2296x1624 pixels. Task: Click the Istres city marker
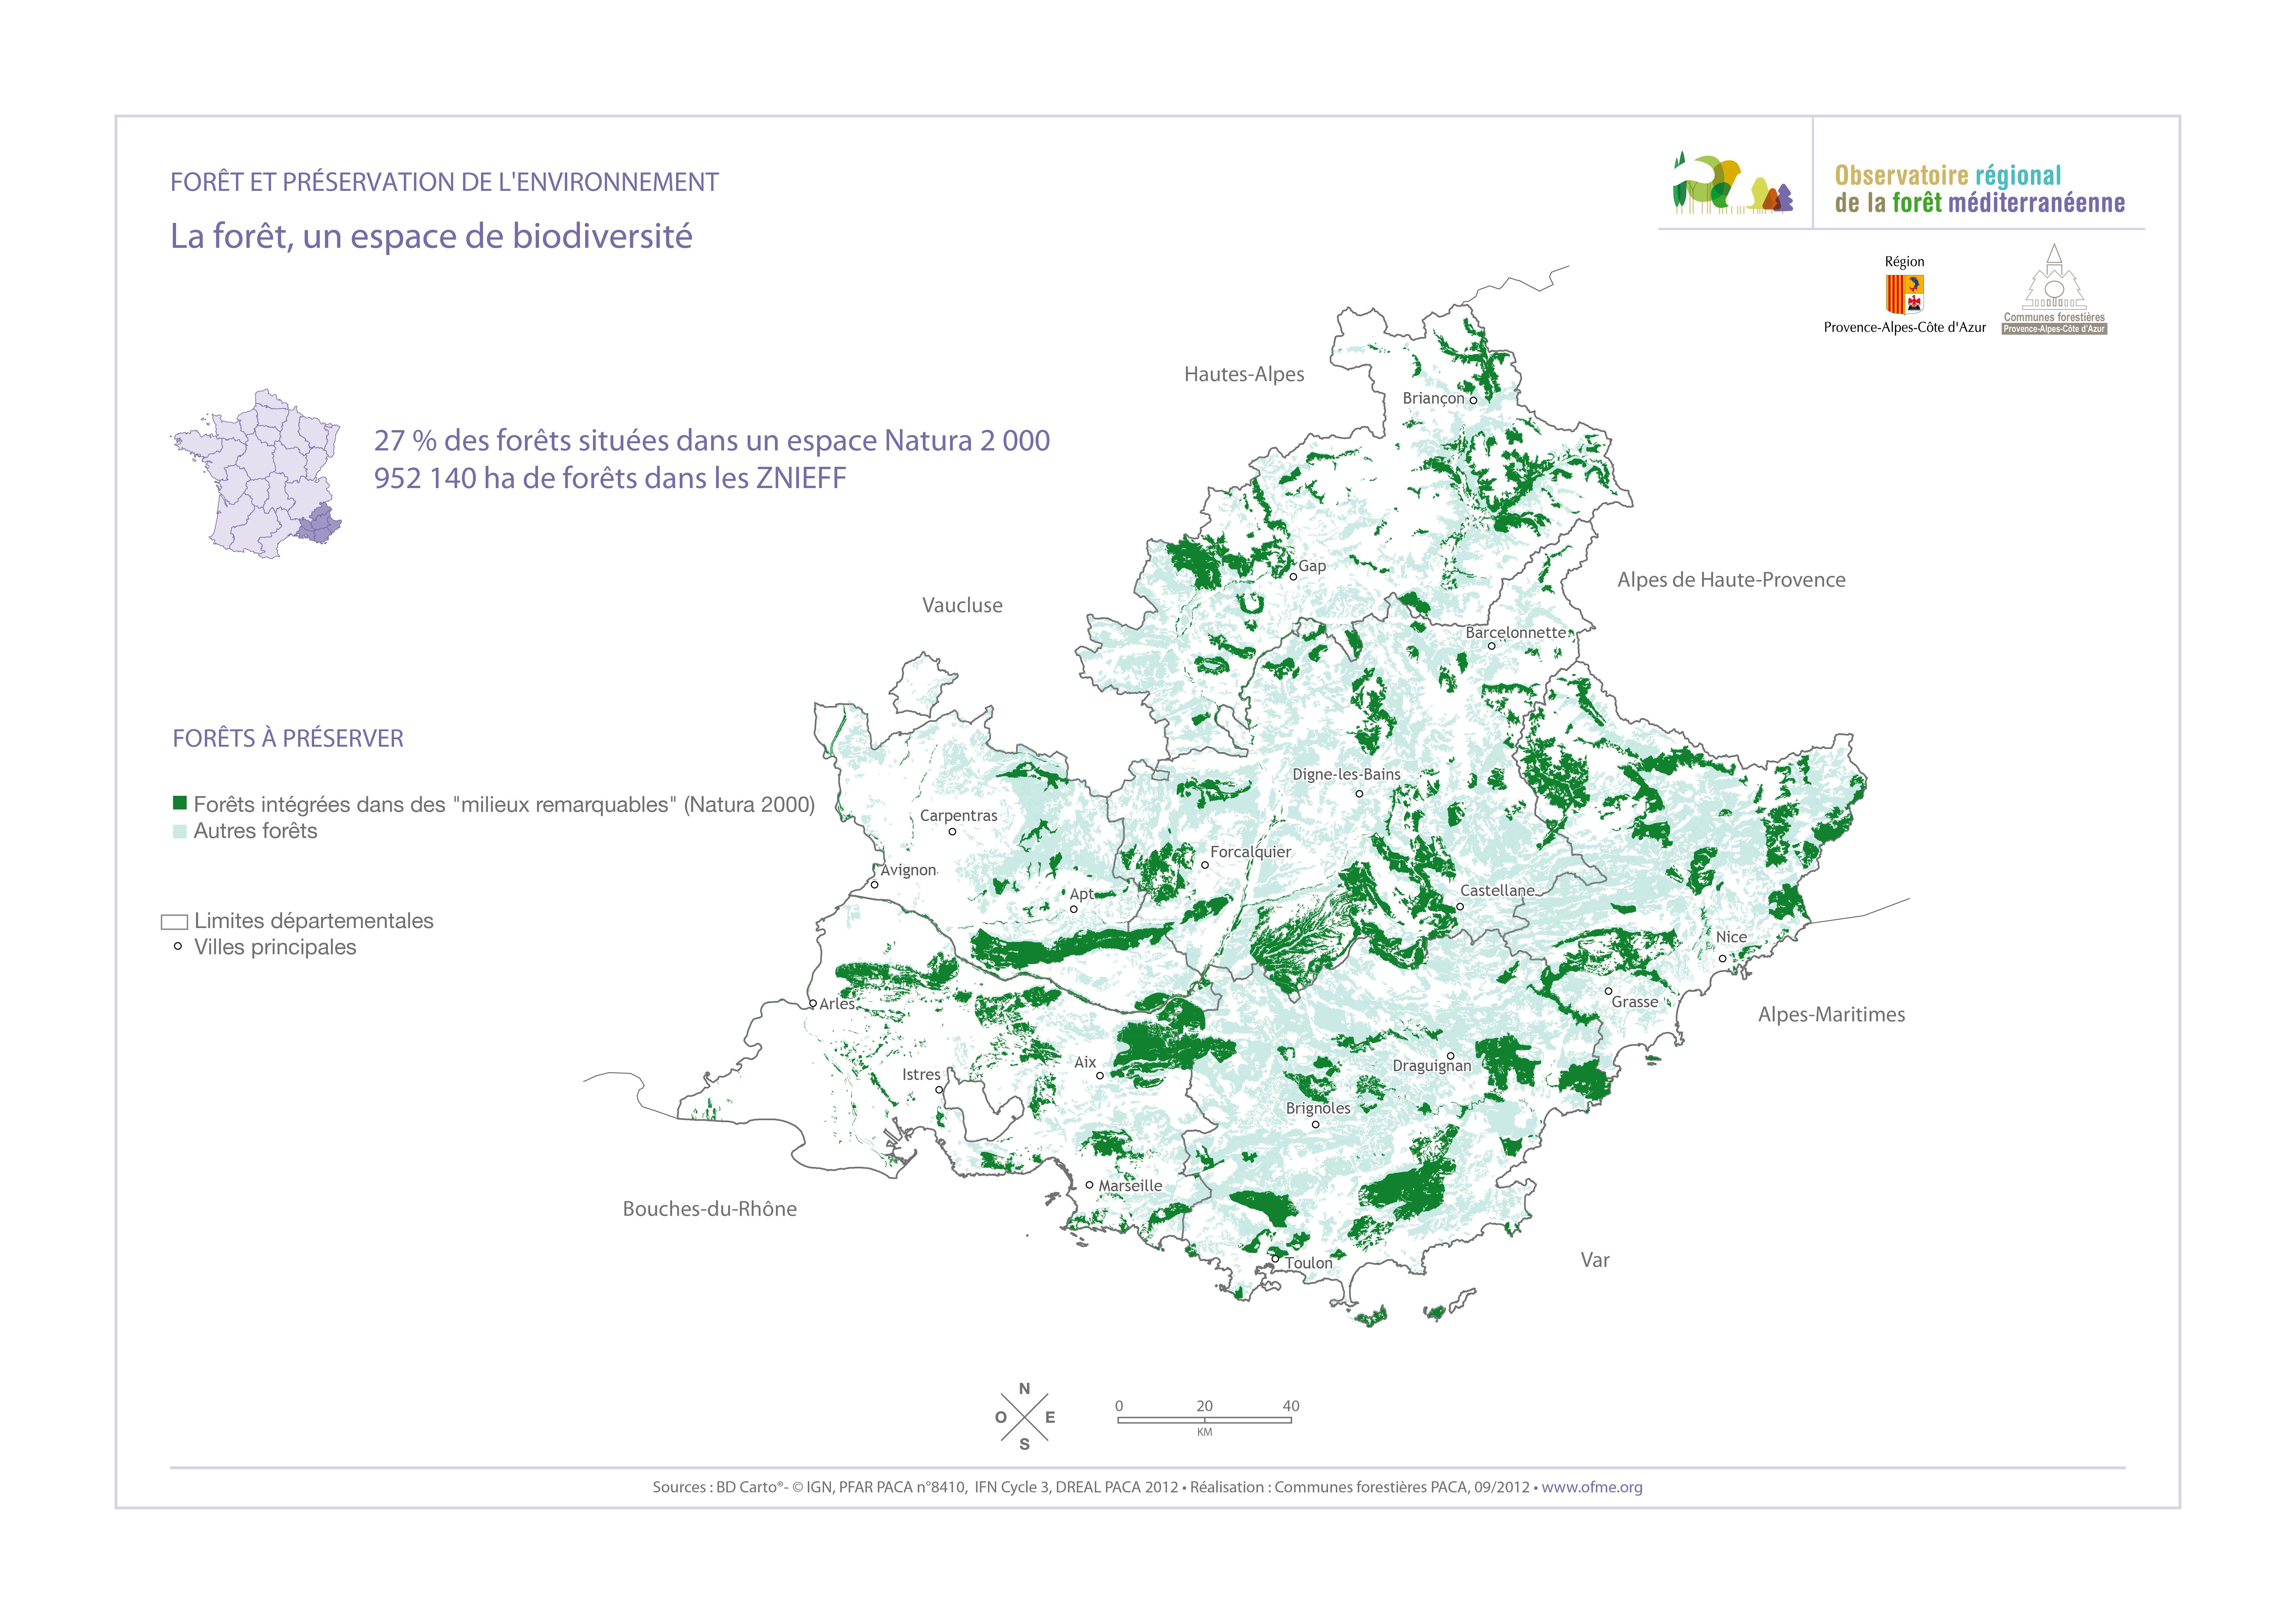939,1090
